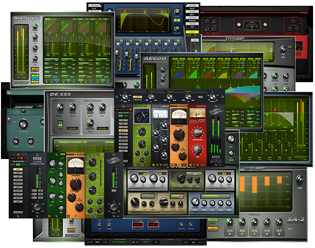The image size is (315, 248).
Task: Toggle GATE mode on ML4000 band 3
Action: click(x=80, y=80)
